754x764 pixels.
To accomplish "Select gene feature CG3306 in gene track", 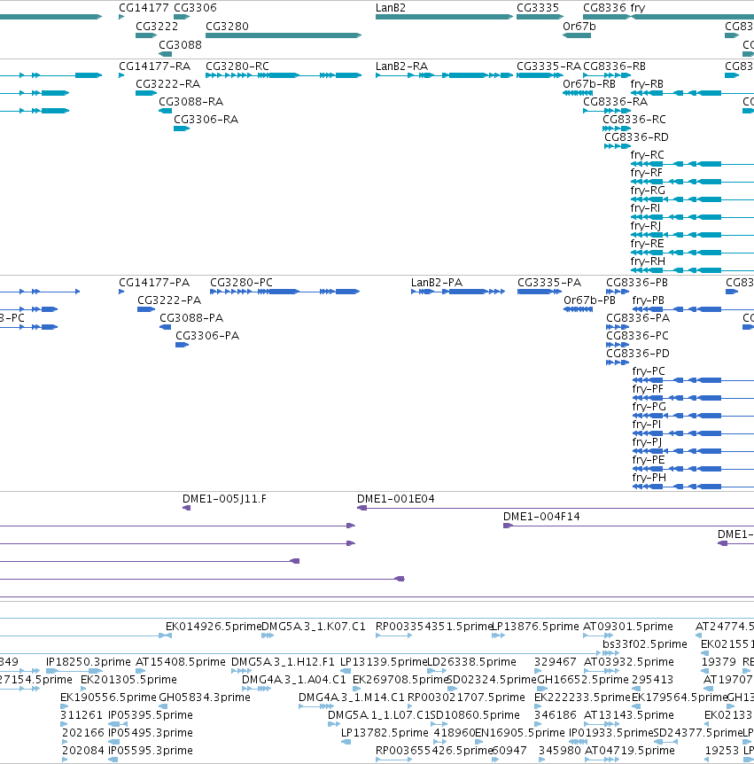I will click(182, 17).
